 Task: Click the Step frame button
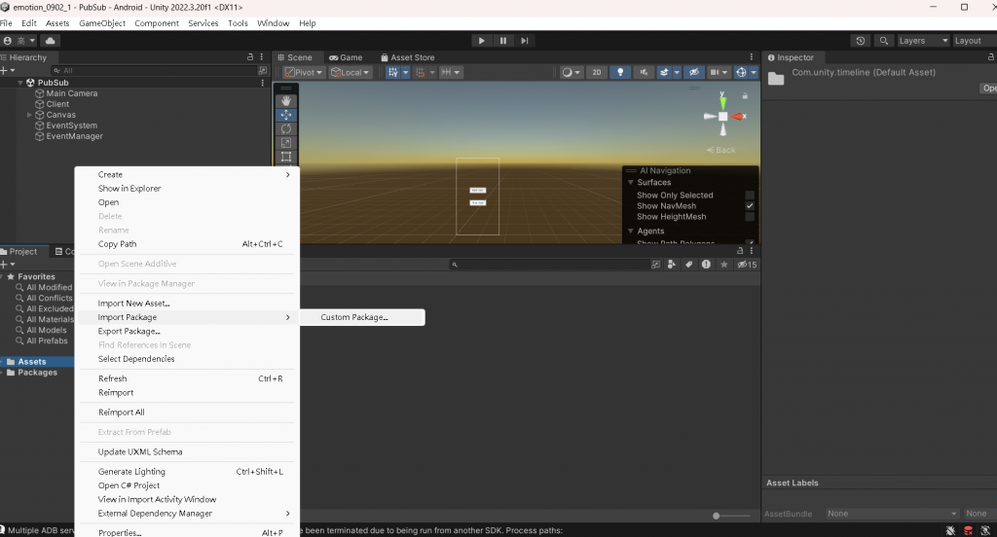point(525,41)
